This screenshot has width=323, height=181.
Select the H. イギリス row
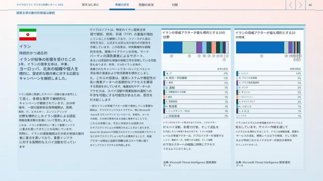click(269, 106)
